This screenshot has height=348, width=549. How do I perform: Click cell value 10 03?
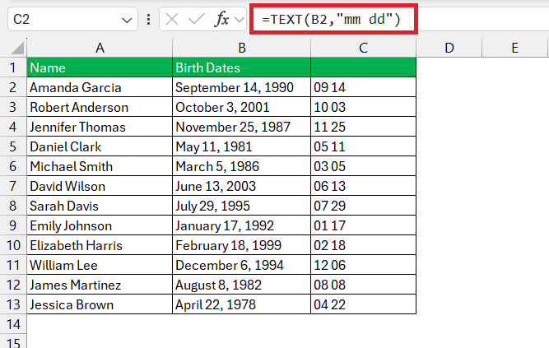coord(364,107)
